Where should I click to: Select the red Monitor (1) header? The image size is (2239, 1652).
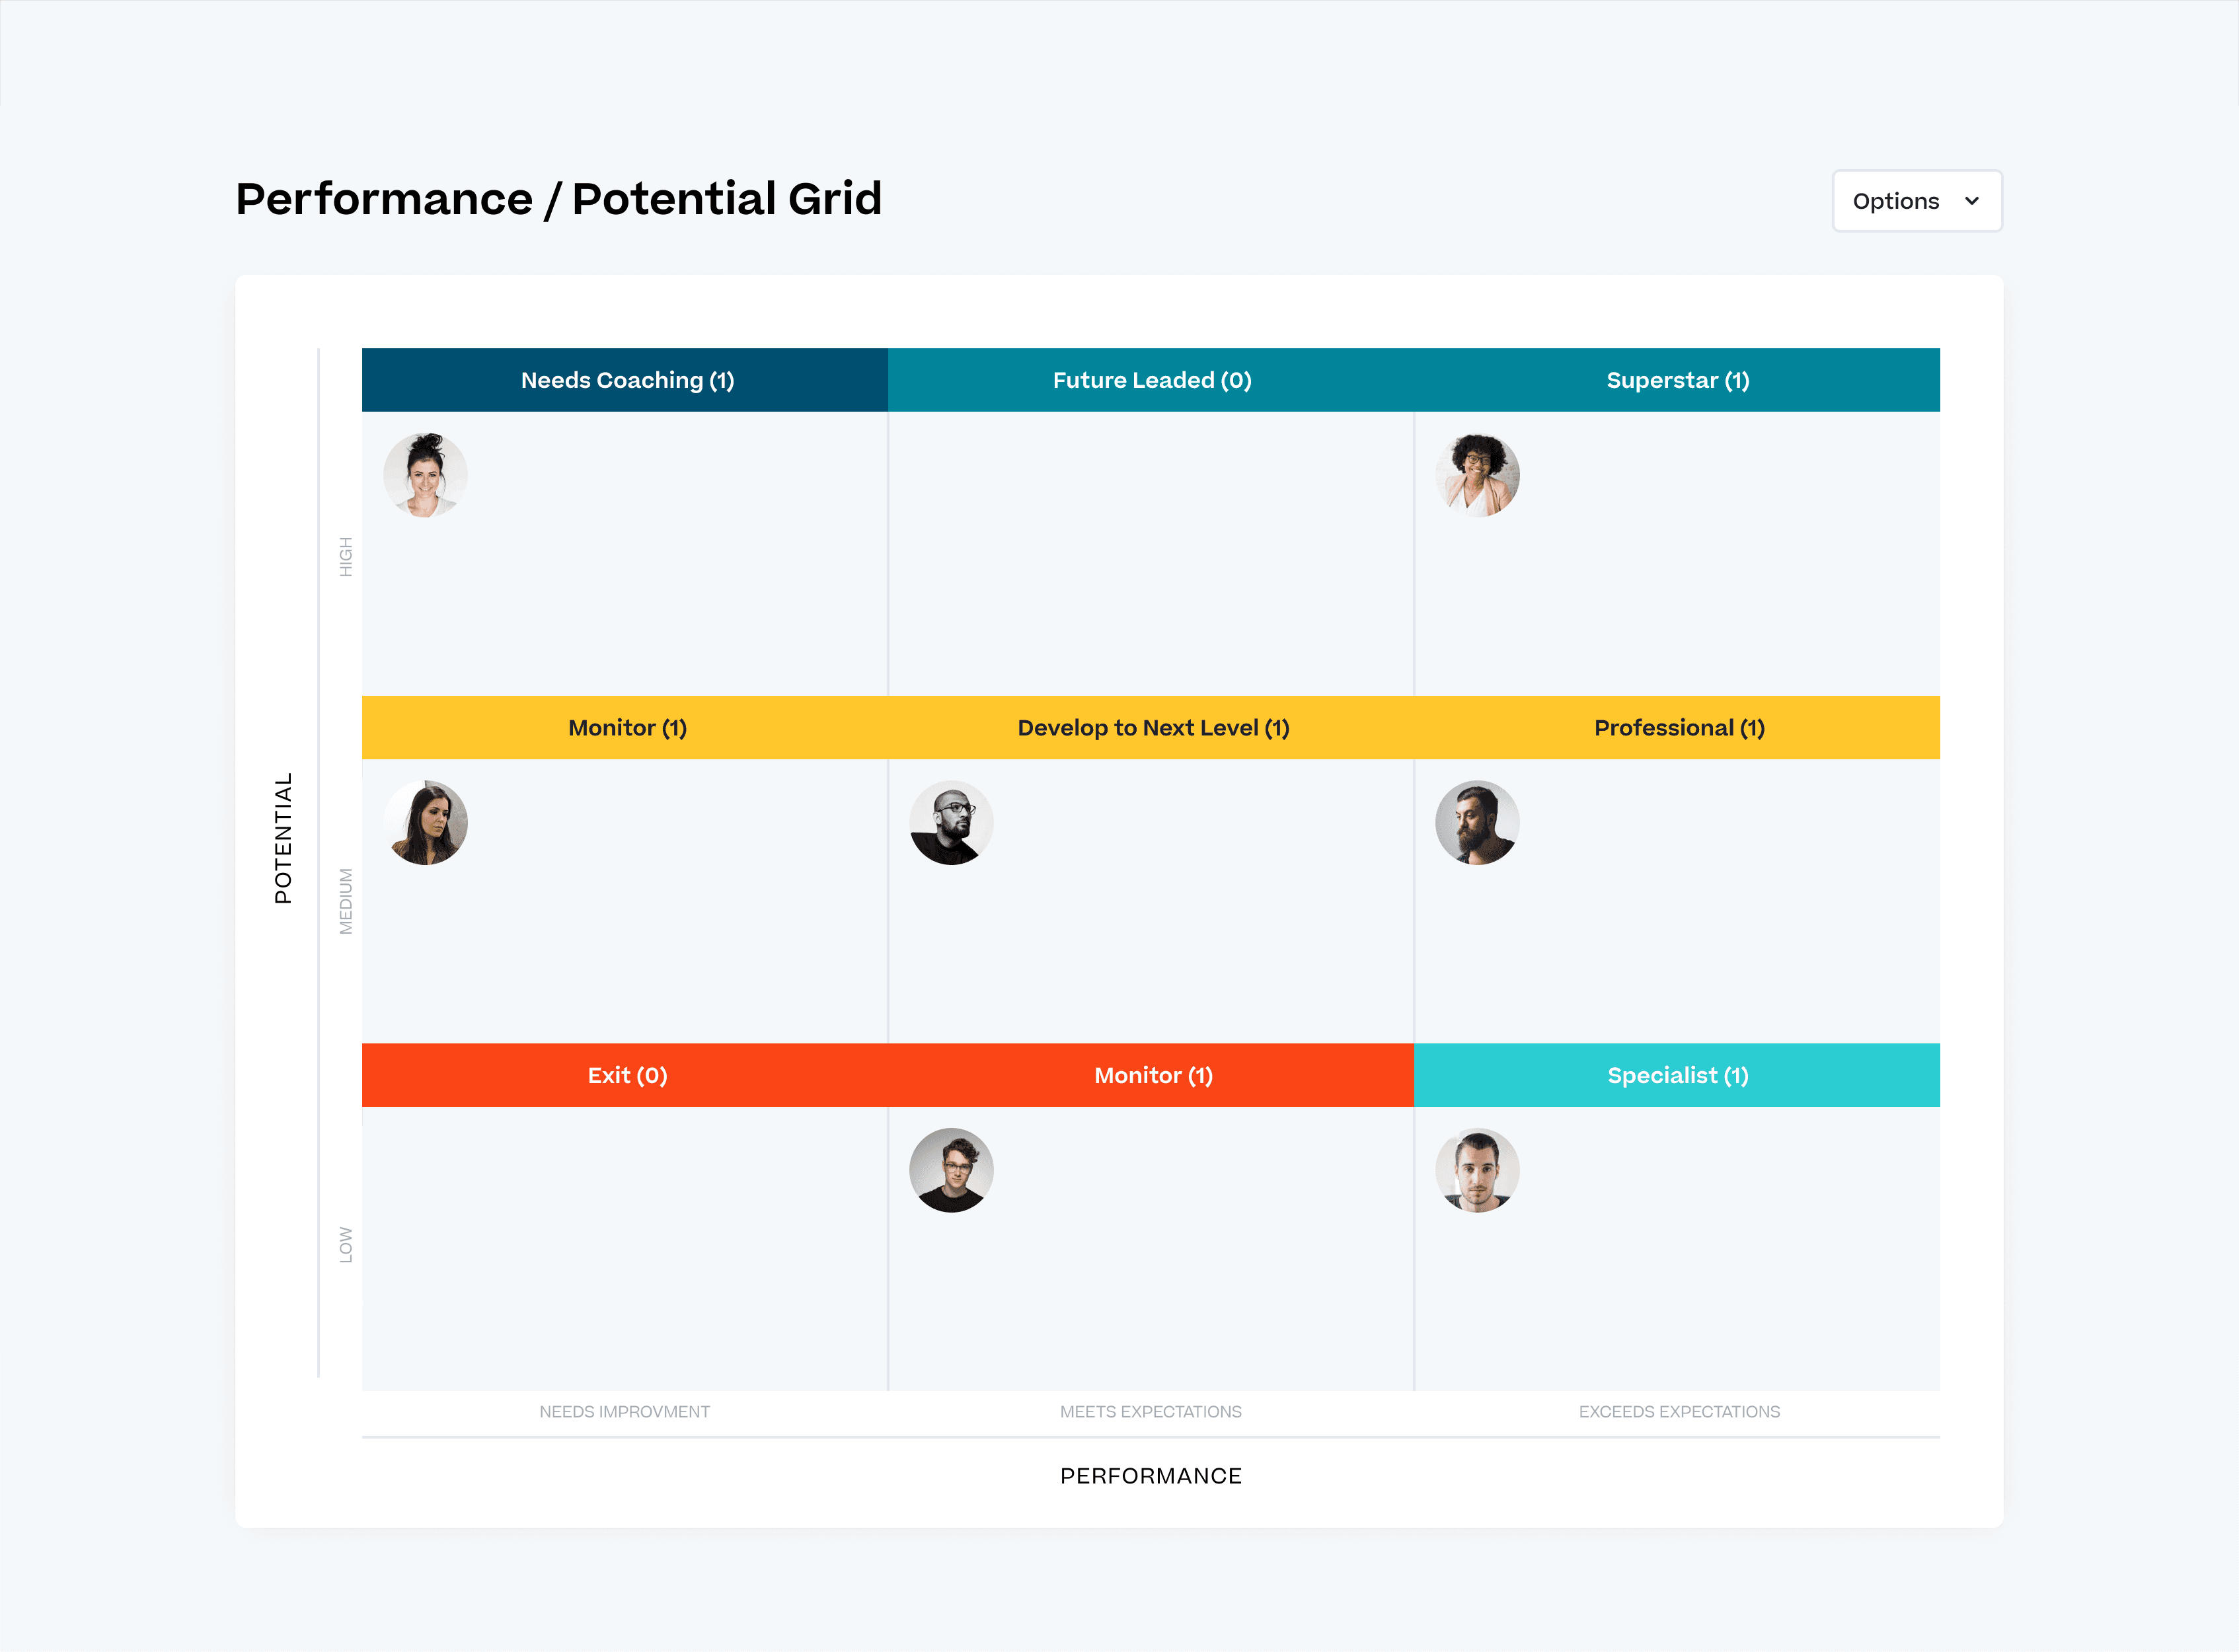tap(1152, 1075)
